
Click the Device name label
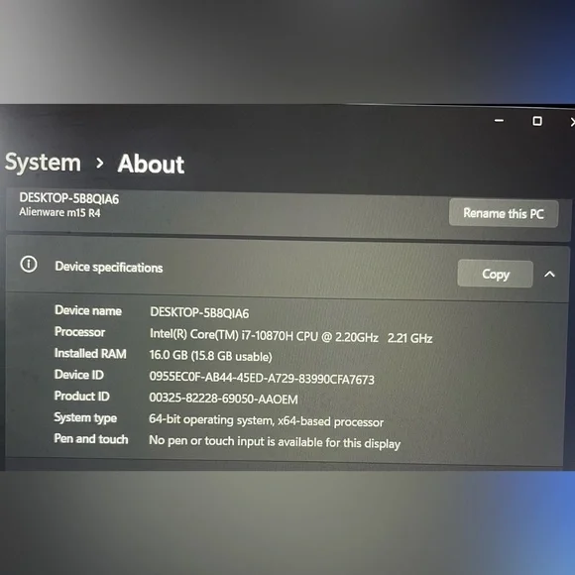pyautogui.click(x=88, y=310)
